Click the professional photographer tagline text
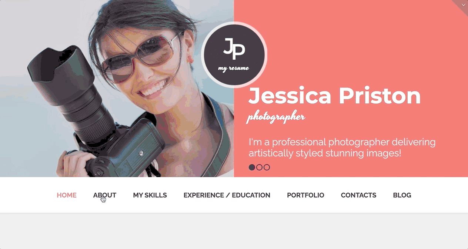468x249 pixels. (x=342, y=147)
